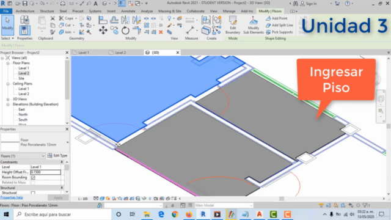
Task: Close the Properties palette
Action: (x=67, y=129)
